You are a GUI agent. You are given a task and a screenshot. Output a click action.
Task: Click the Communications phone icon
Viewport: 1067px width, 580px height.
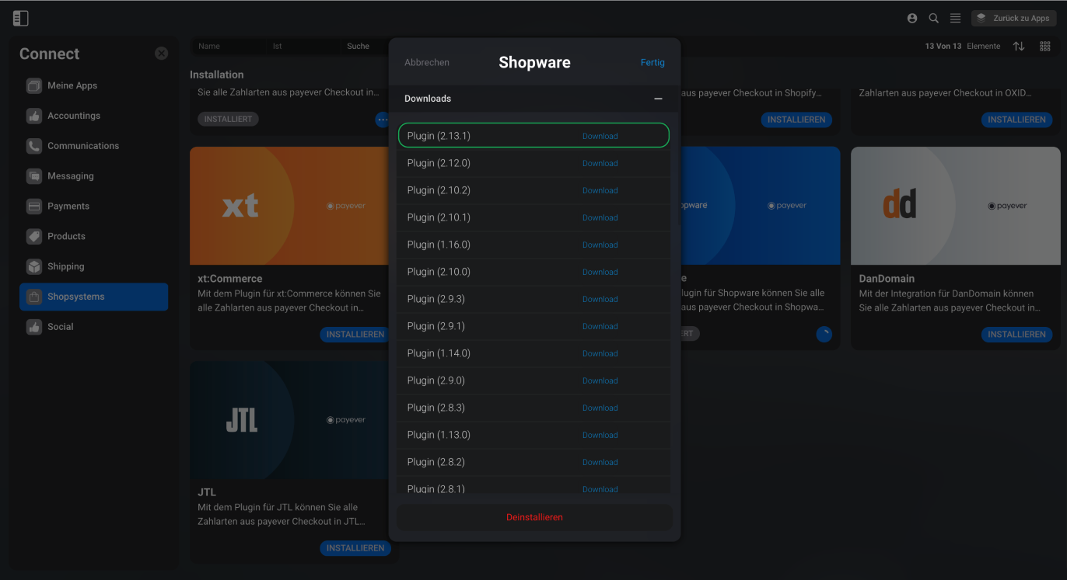tap(33, 146)
